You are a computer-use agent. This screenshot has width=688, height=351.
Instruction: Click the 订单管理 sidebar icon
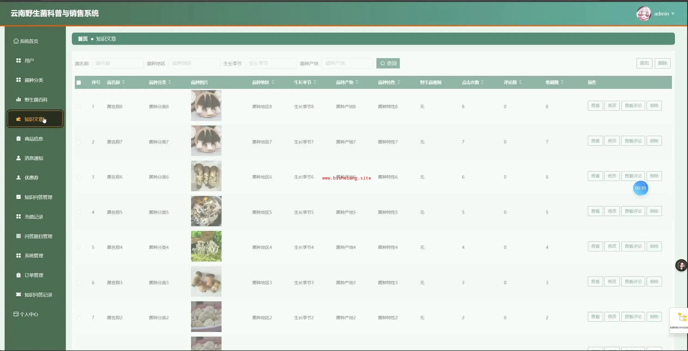tap(19, 275)
